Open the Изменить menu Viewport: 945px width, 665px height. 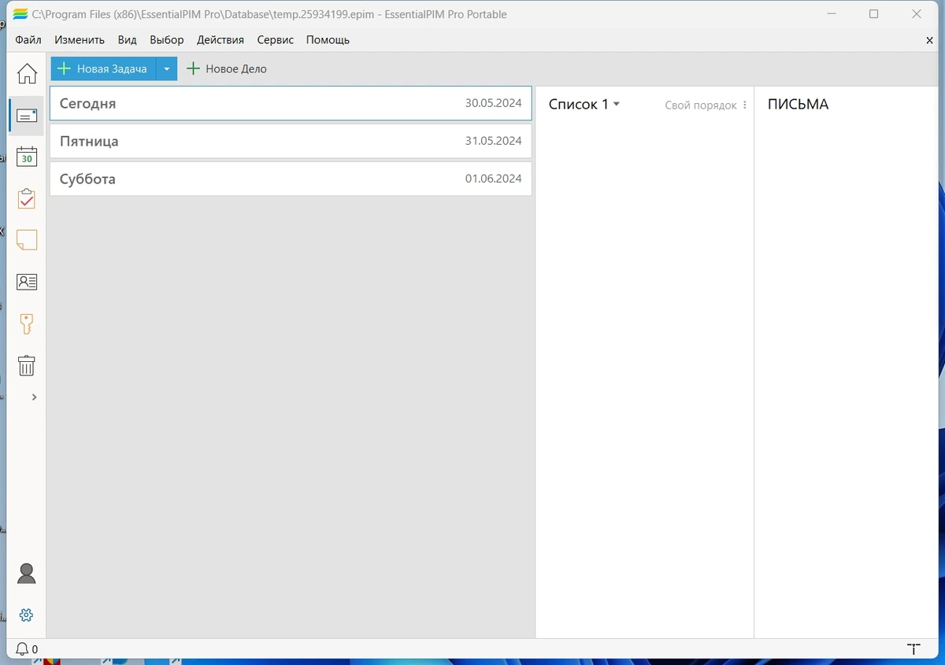coord(80,40)
